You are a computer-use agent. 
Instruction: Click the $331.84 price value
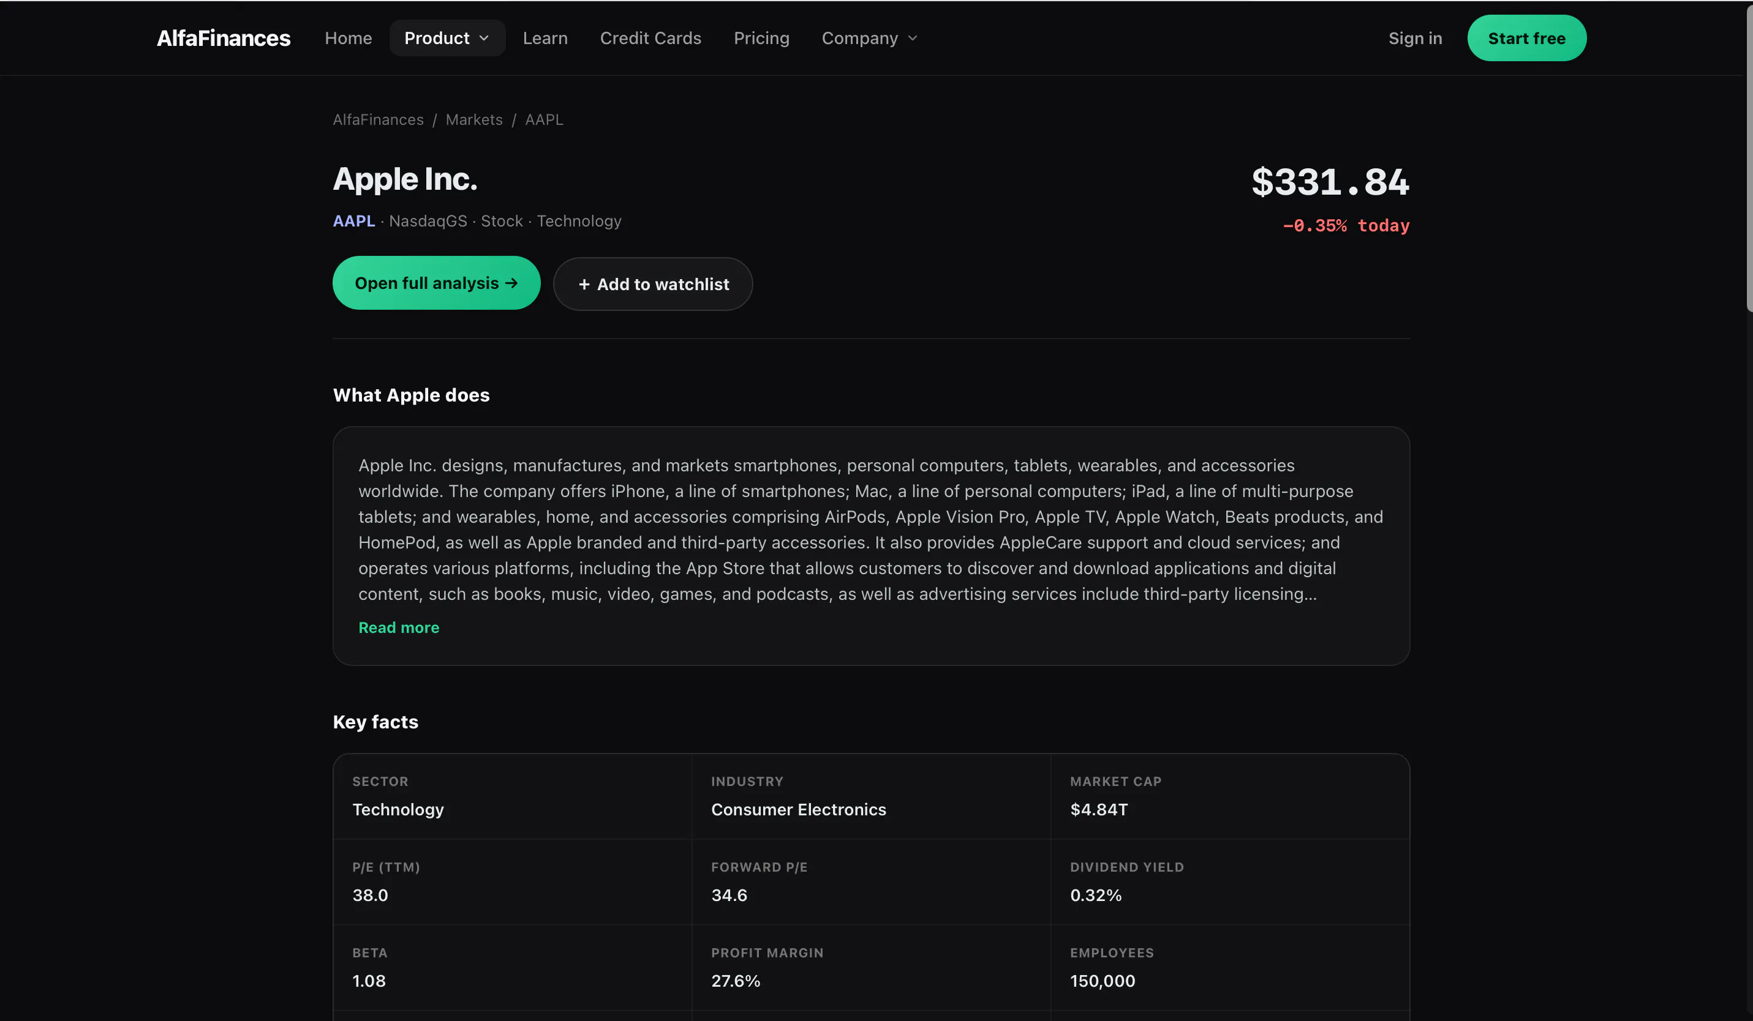click(x=1330, y=182)
